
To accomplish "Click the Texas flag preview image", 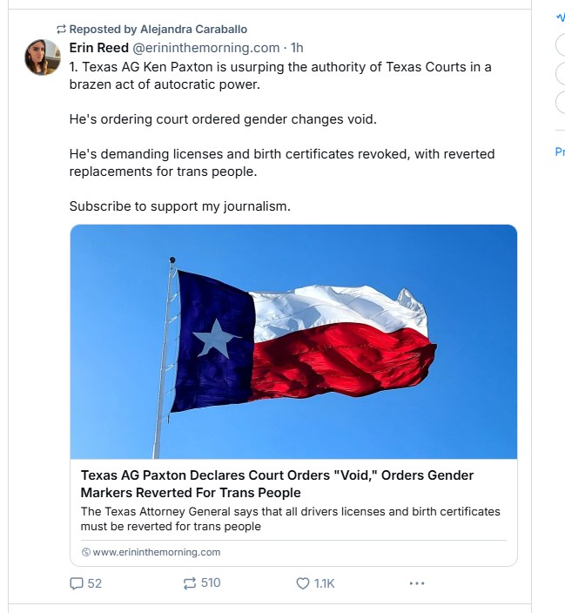I will click(x=293, y=341).
